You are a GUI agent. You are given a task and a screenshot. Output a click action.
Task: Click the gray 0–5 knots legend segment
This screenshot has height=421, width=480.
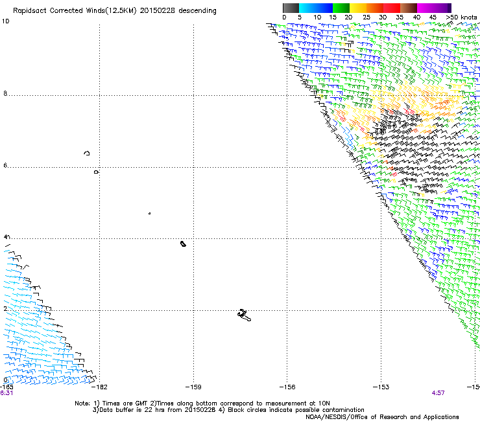coord(291,8)
